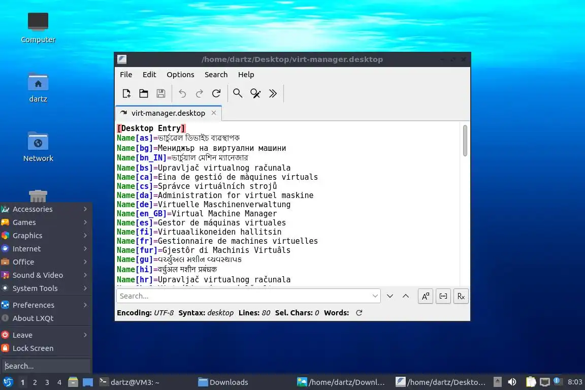Open the Options menu
The height and width of the screenshot is (390, 585).
pos(180,75)
